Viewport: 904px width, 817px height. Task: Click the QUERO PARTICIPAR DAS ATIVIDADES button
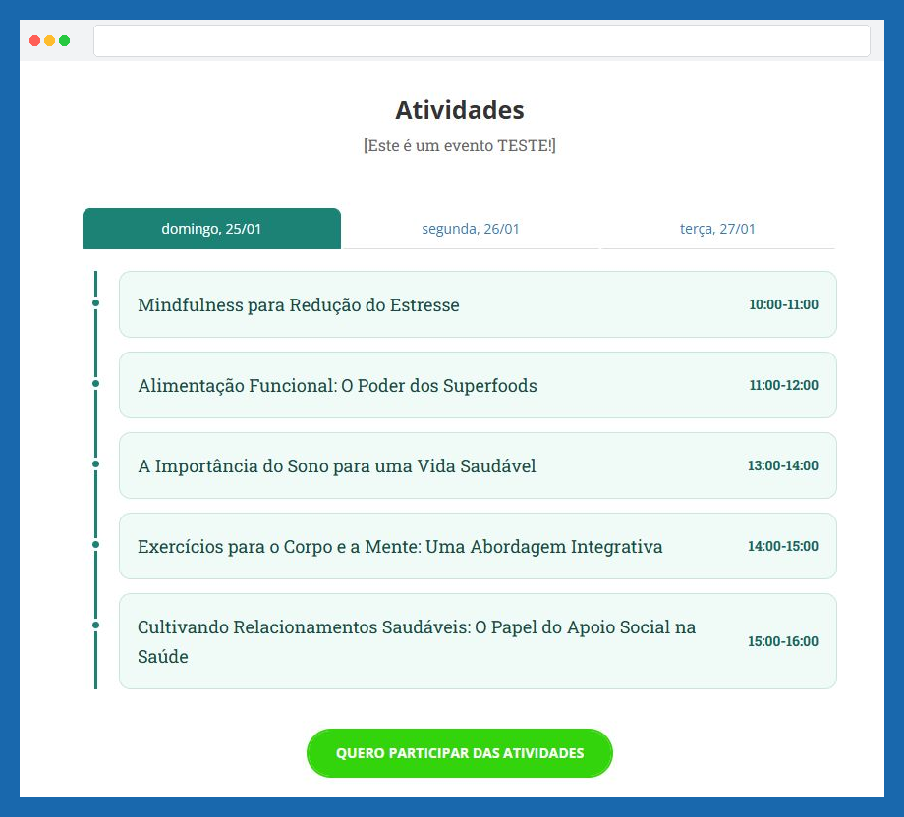[x=460, y=753]
